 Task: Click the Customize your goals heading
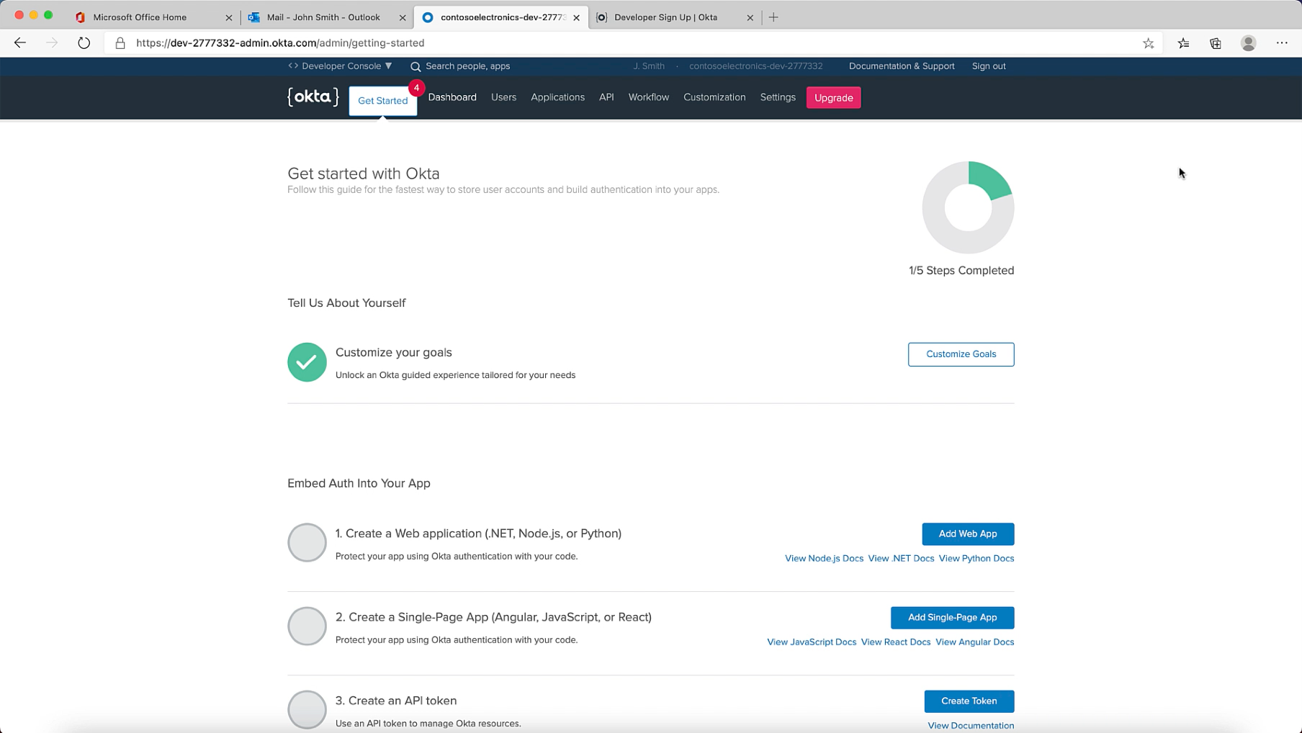click(394, 353)
